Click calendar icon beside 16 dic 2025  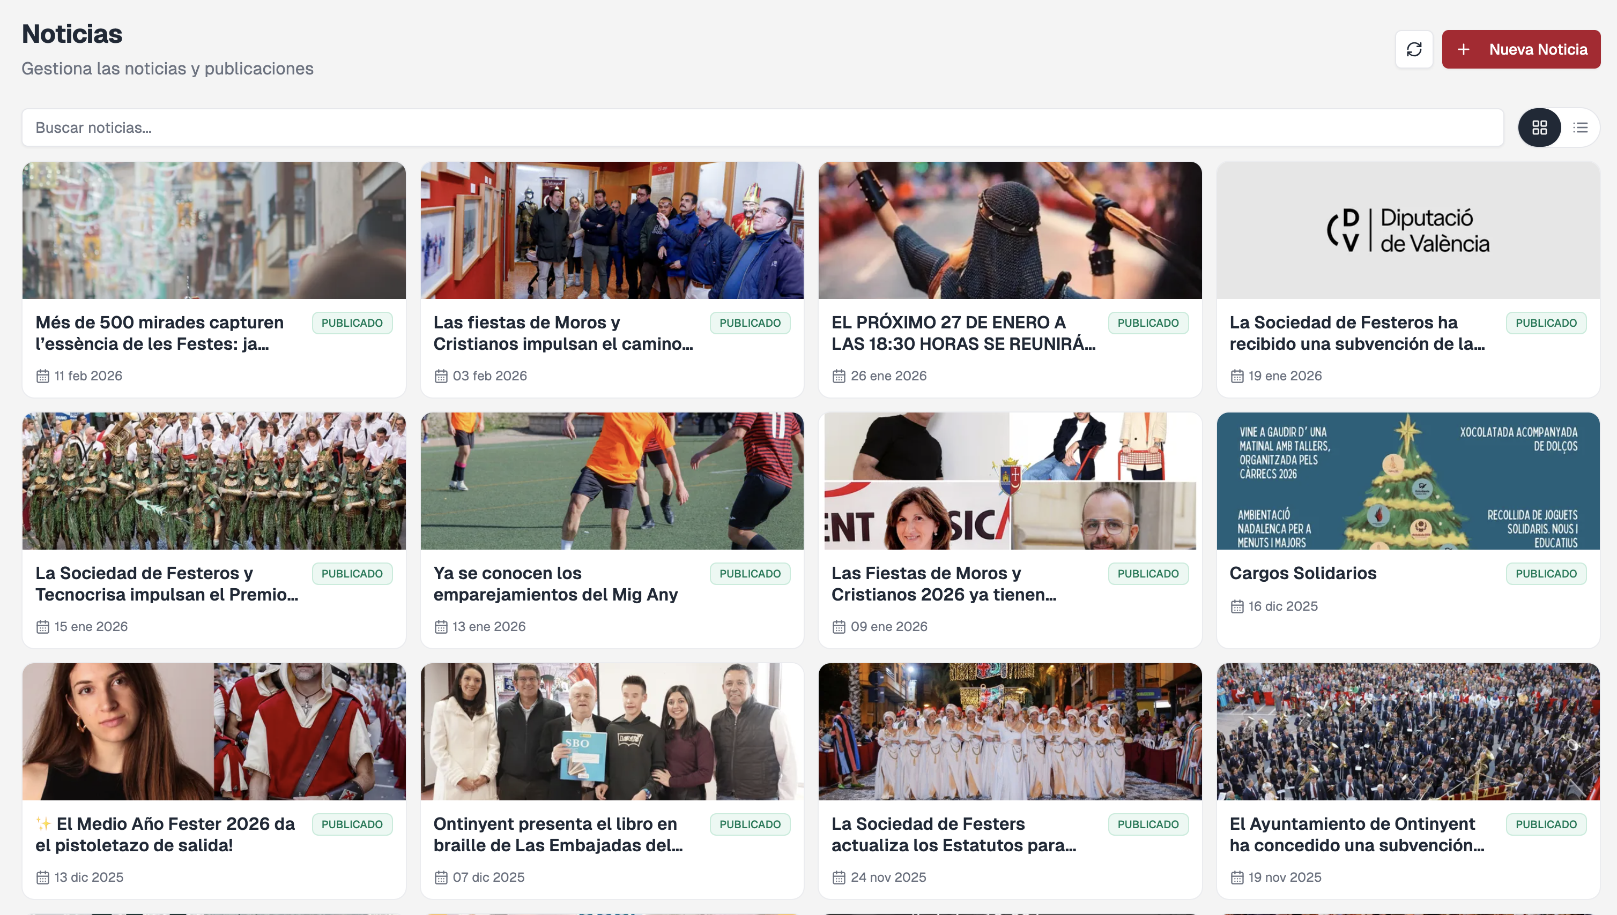[1236, 606]
